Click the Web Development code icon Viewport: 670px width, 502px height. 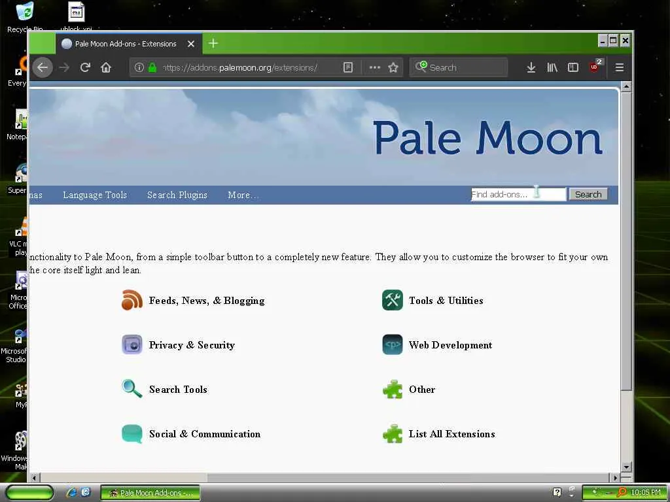pos(393,344)
